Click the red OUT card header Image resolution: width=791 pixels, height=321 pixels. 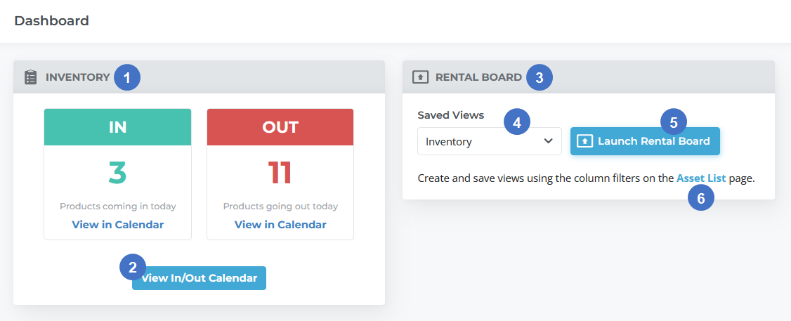280,127
